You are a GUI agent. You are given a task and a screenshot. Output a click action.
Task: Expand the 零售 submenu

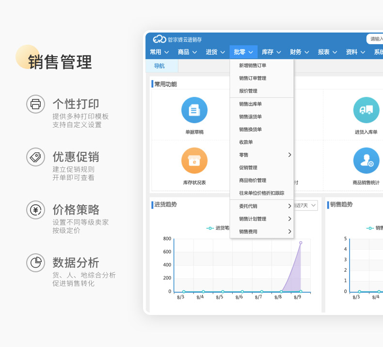(262, 155)
